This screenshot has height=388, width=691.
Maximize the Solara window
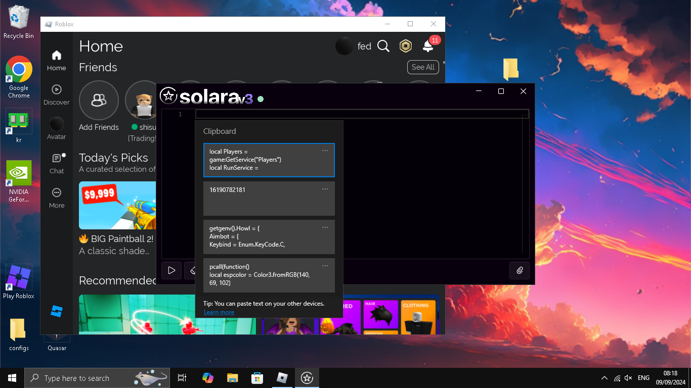pyautogui.click(x=501, y=91)
